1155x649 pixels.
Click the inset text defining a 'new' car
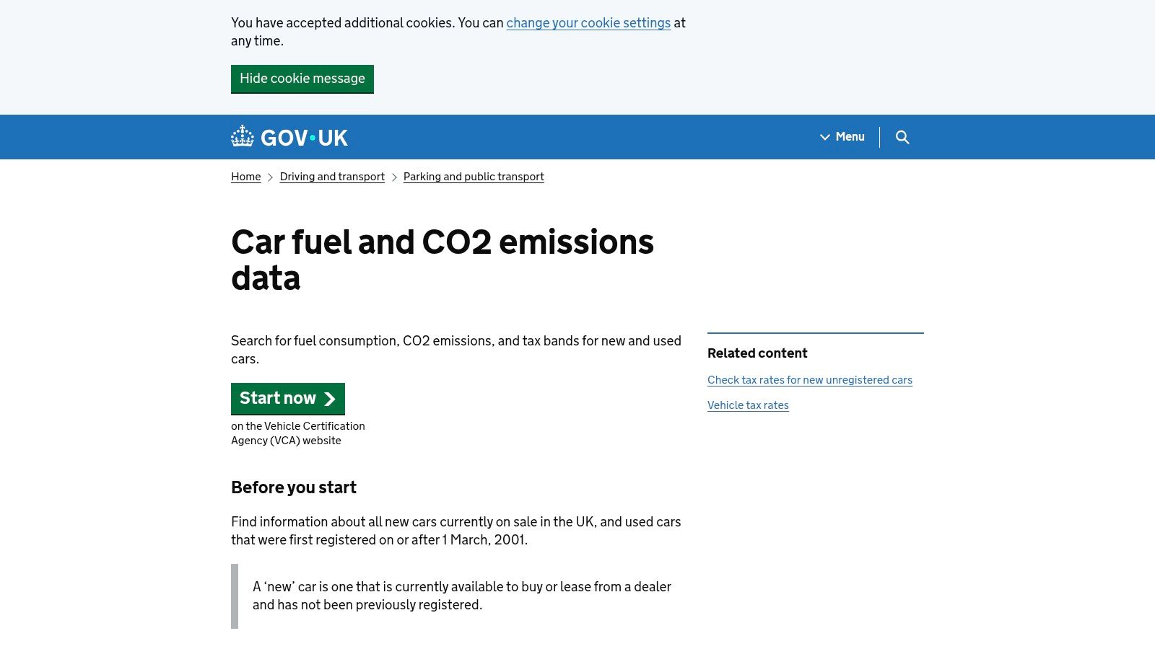[461, 596]
